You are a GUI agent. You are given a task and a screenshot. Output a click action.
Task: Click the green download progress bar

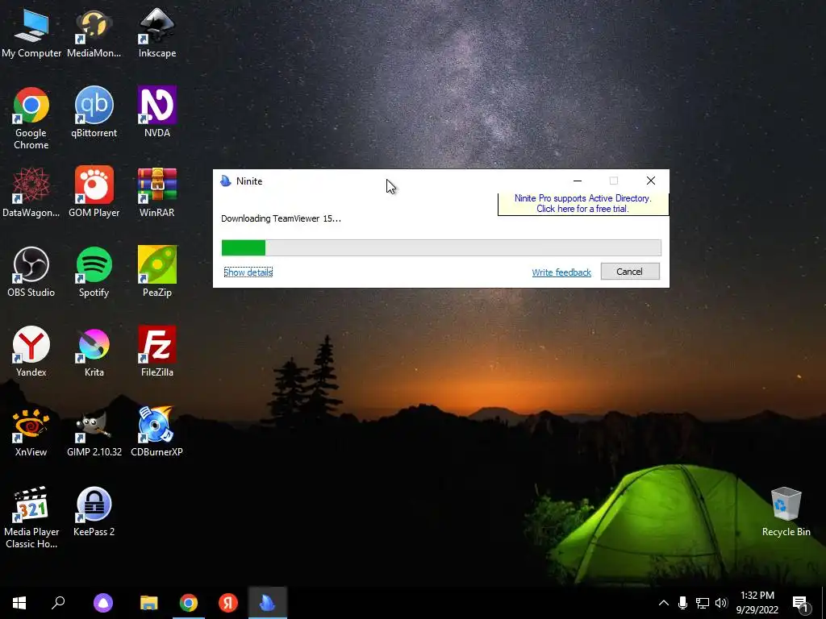point(441,247)
